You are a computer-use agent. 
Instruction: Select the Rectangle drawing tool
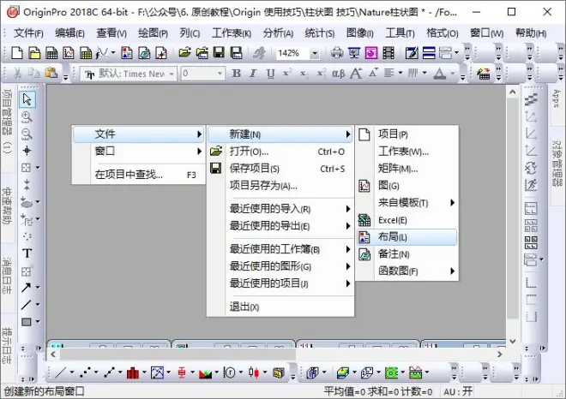pyautogui.click(x=27, y=321)
